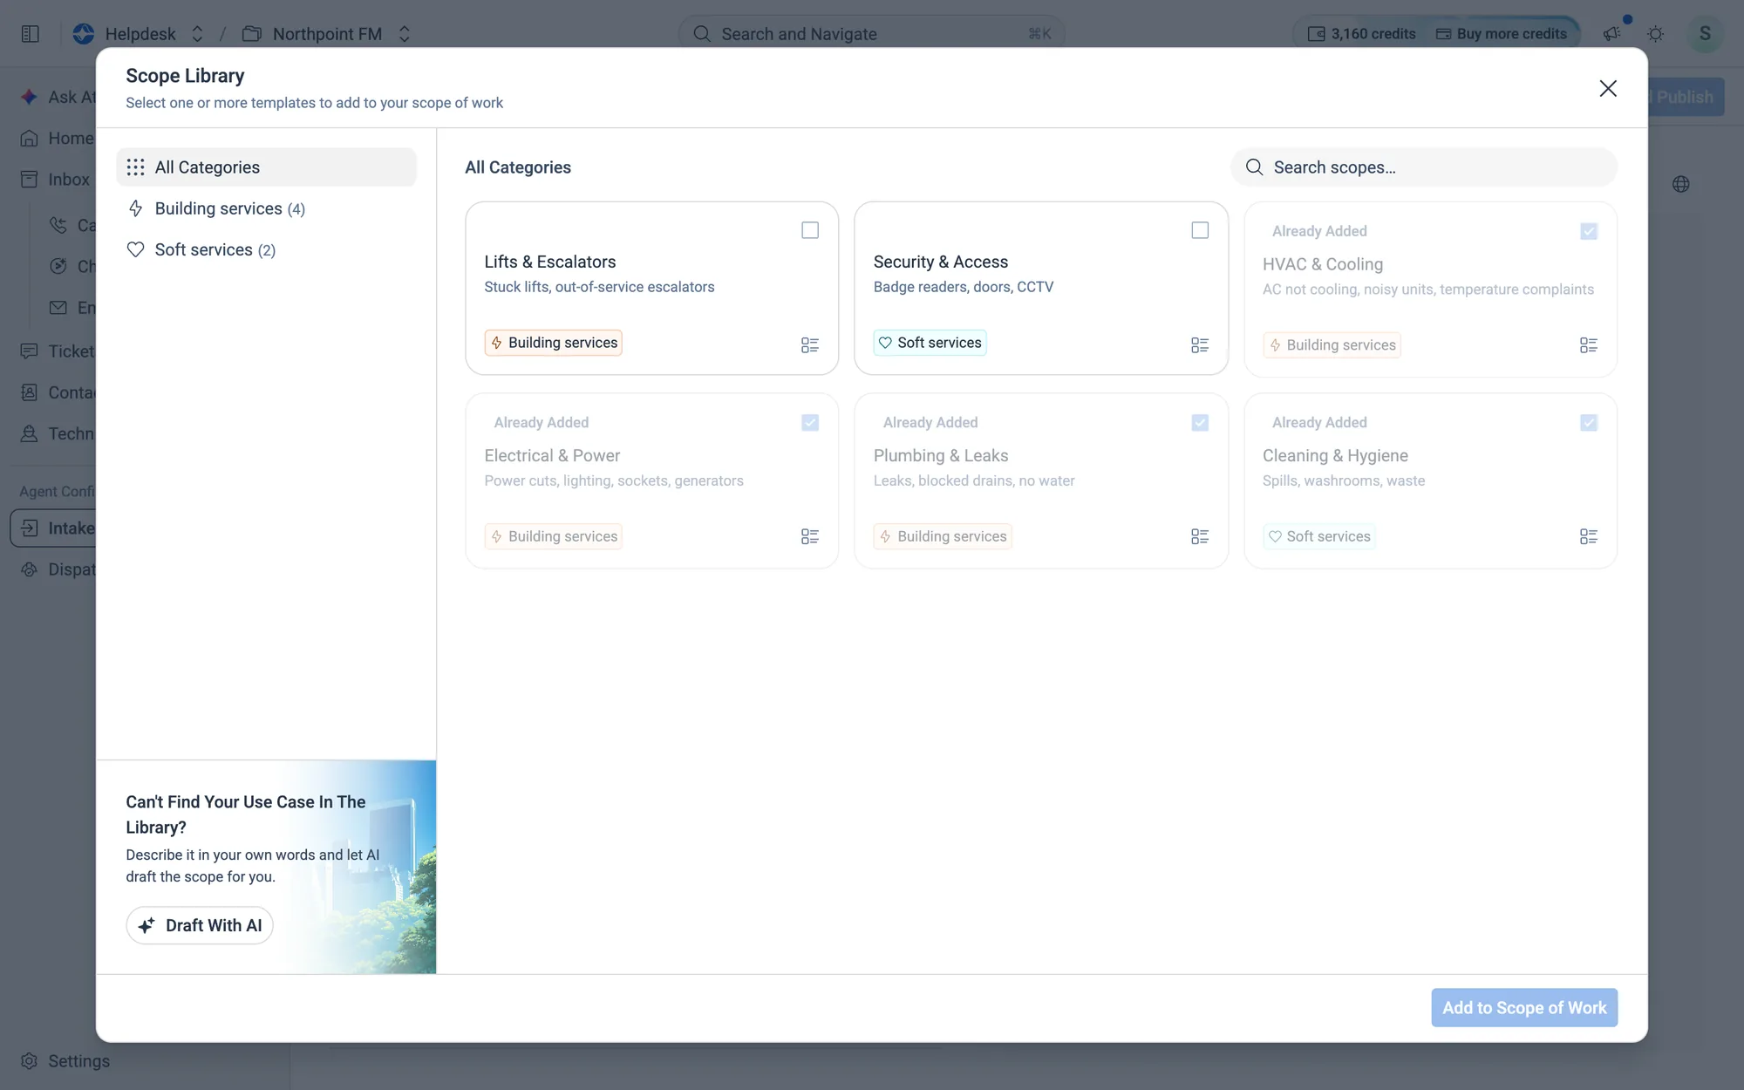
Task: Filter by Soft services category
Action: tap(266, 249)
